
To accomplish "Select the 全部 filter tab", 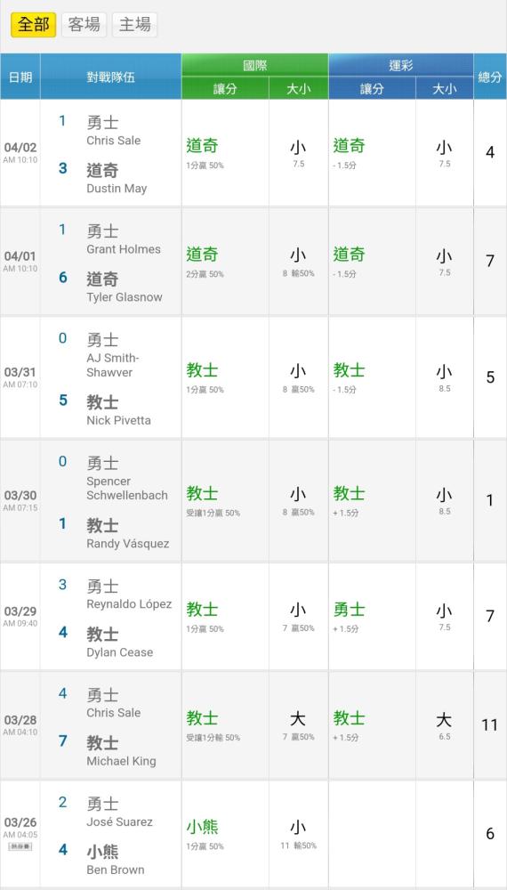I will (x=34, y=24).
